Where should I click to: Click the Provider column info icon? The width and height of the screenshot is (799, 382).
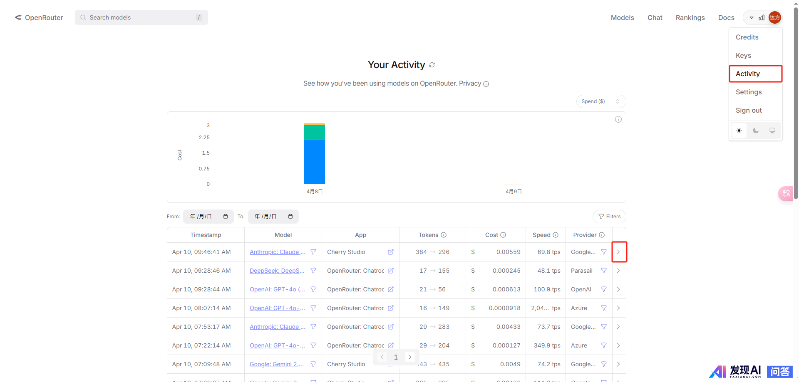point(602,235)
